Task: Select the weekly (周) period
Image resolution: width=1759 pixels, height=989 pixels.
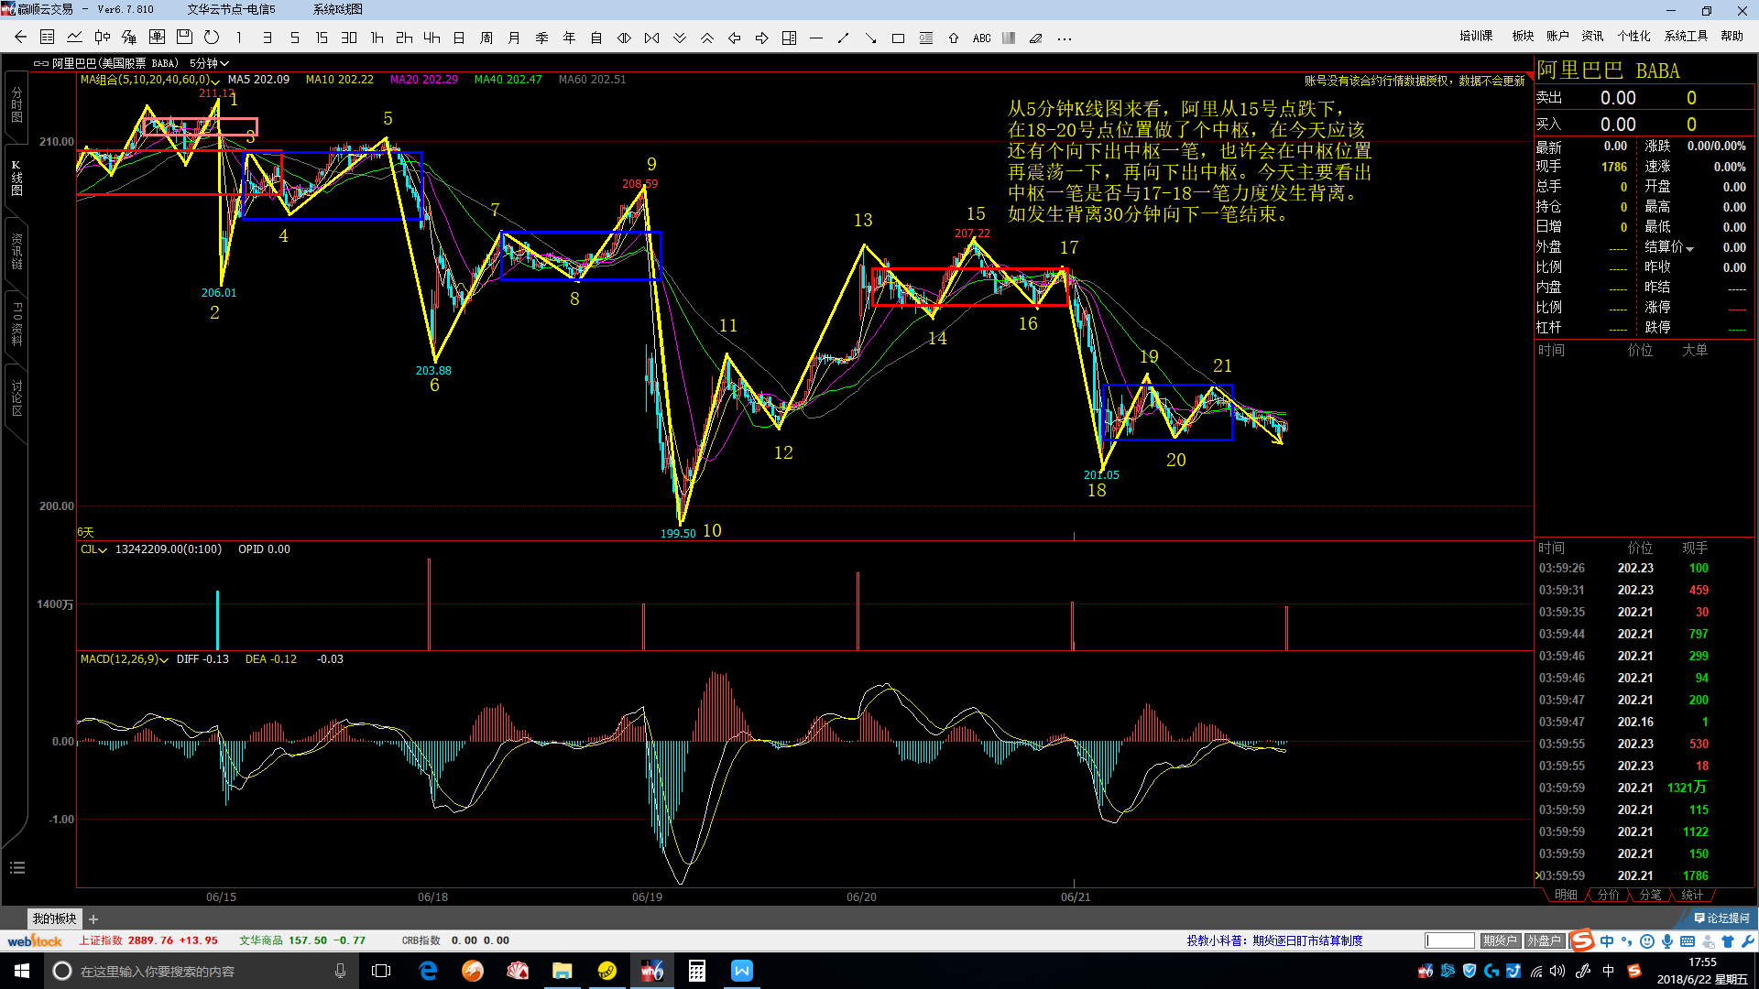Action: click(486, 38)
